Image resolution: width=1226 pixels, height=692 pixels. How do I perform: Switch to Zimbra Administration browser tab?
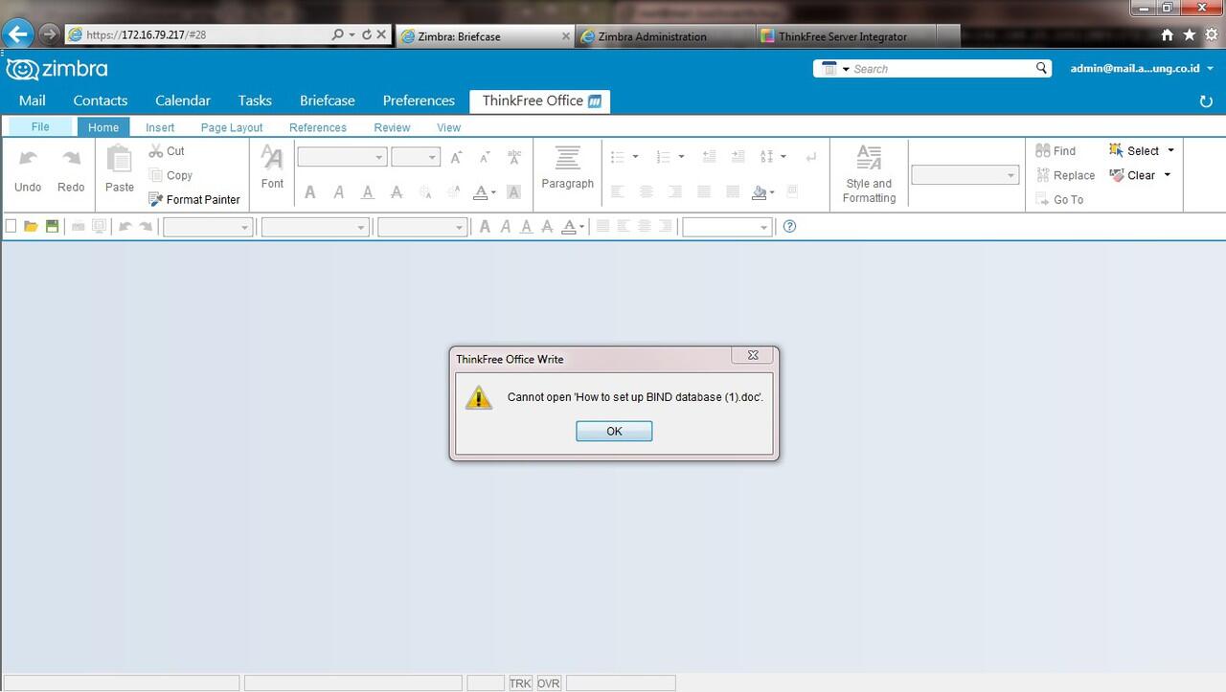pos(665,36)
